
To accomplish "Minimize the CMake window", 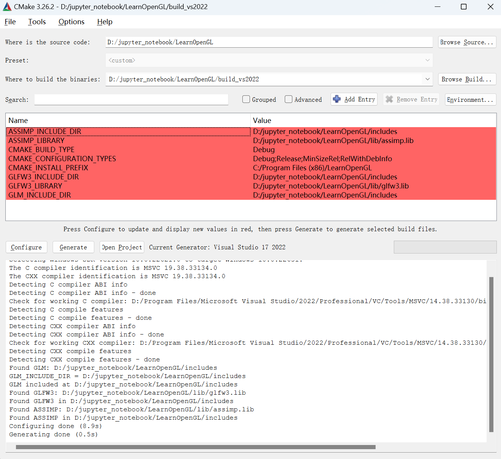I will pos(437,7).
